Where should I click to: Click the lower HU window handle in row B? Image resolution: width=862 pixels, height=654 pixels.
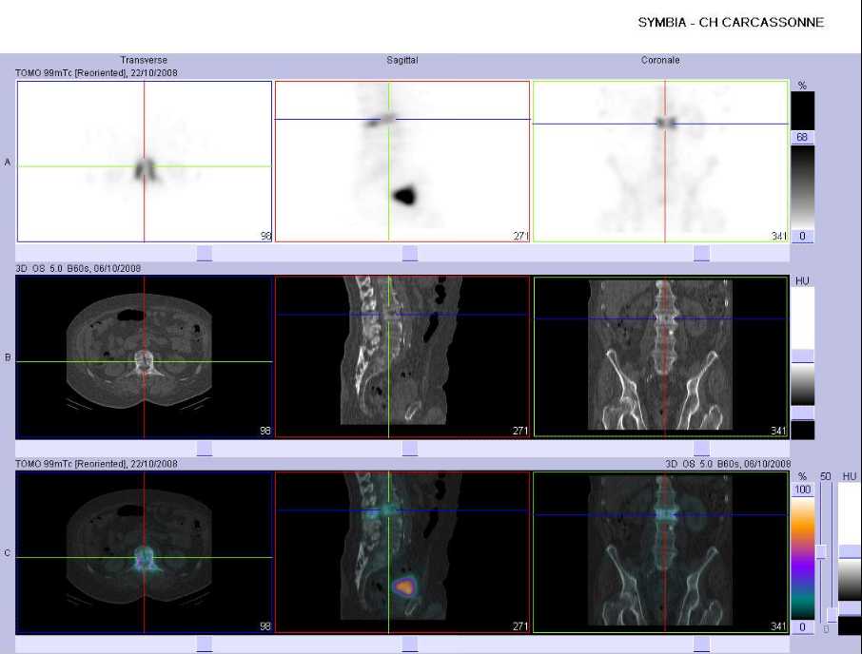tap(803, 413)
